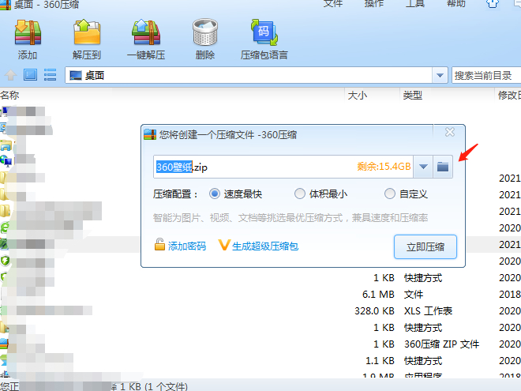Browse for save folder in dialog
The height and width of the screenshot is (391, 521).
[443, 167]
